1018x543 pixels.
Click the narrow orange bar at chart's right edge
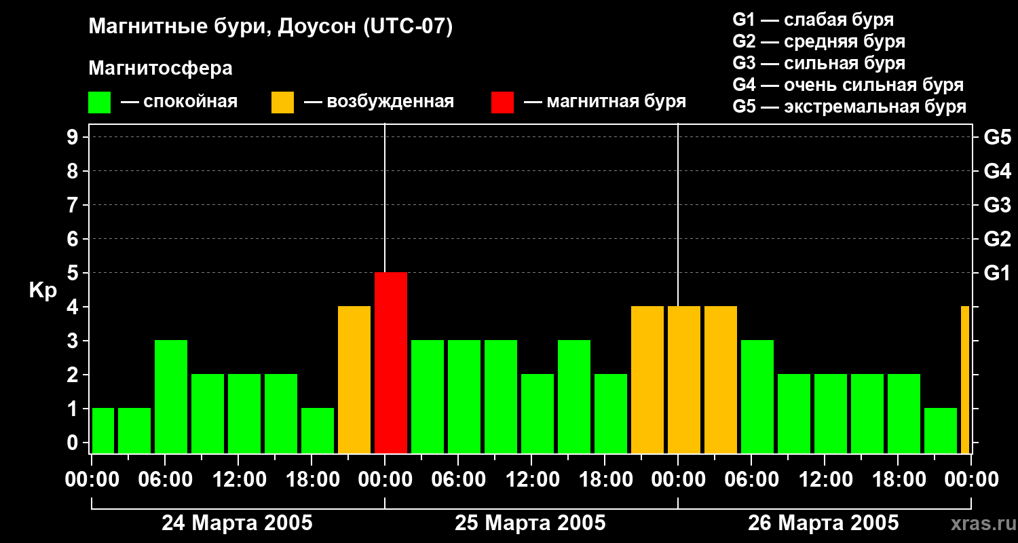965,379
